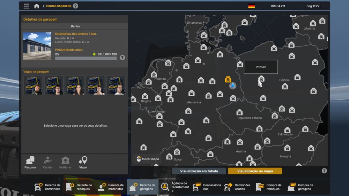The width and height of the screenshot is (349, 196).
Task: Open Gerente de caminhões tab
Action: click(x=48, y=187)
